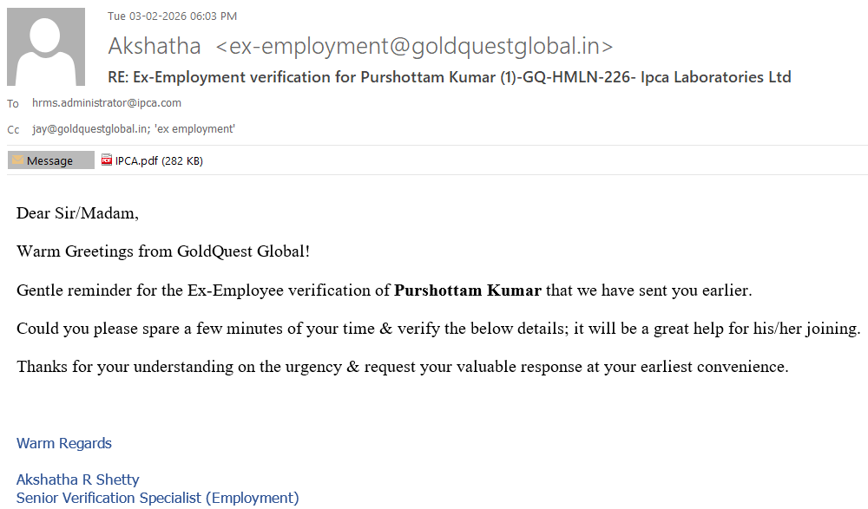Switch to the Message tab
The width and height of the screenshot is (868, 509).
50,160
